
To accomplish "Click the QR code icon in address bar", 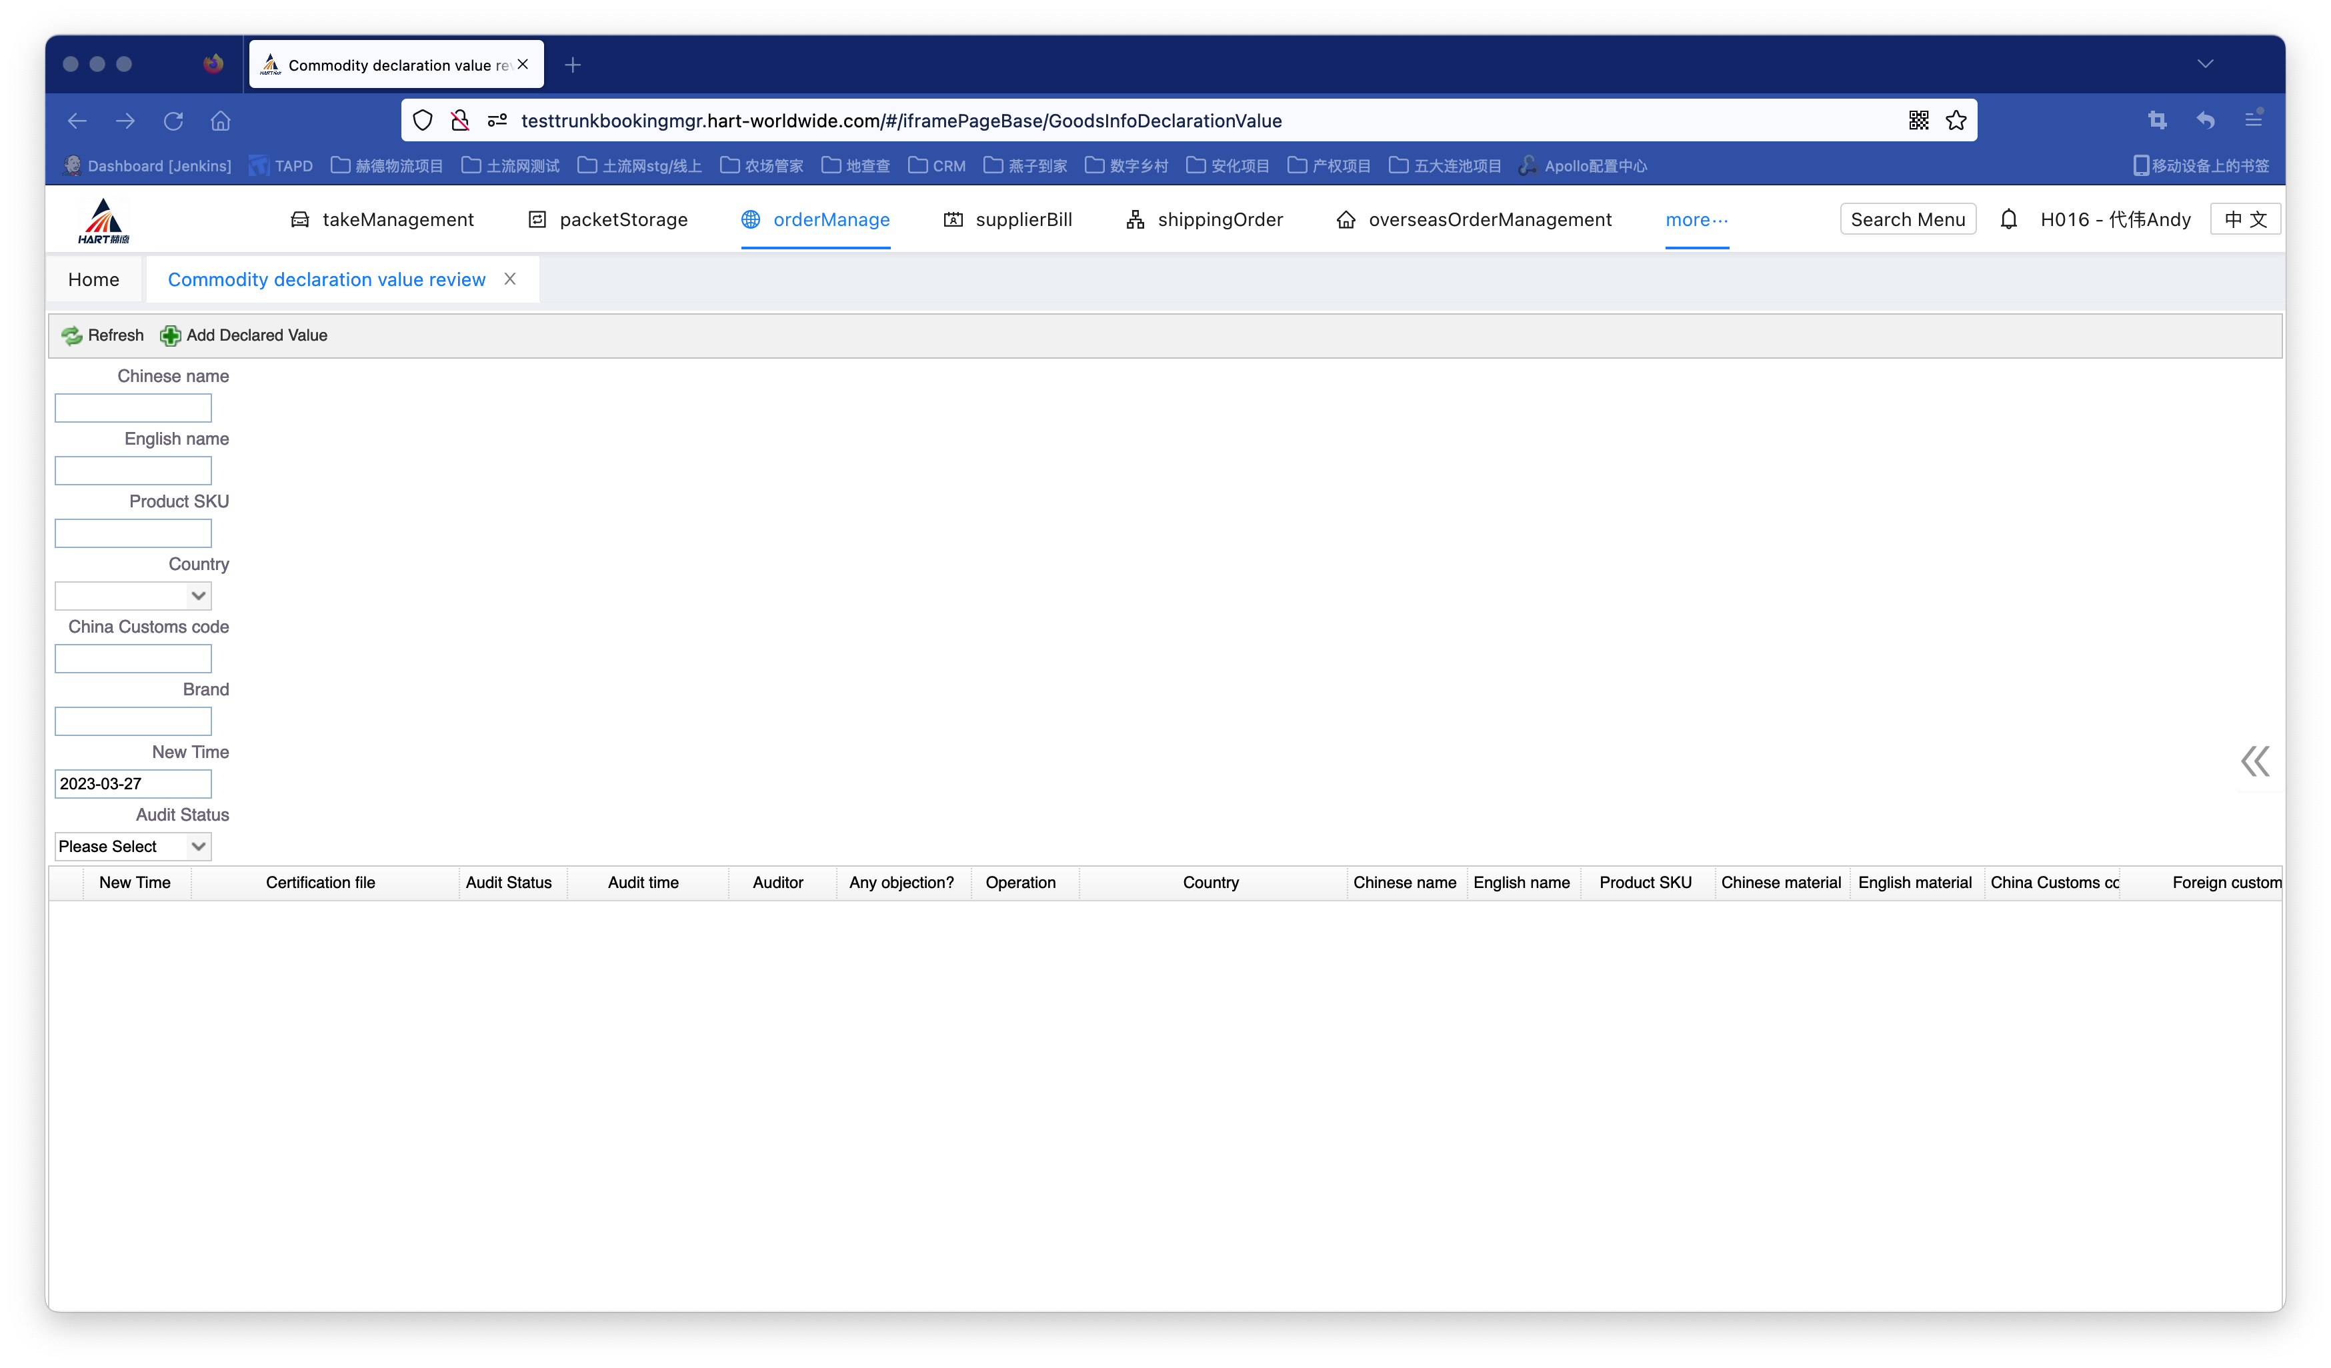I will pos(1918,120).
